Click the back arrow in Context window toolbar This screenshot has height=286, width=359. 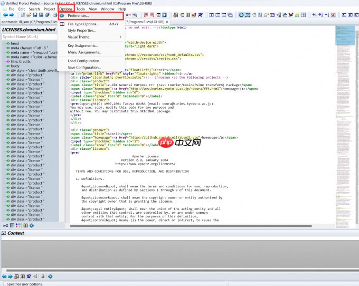[x=4, y=276]
